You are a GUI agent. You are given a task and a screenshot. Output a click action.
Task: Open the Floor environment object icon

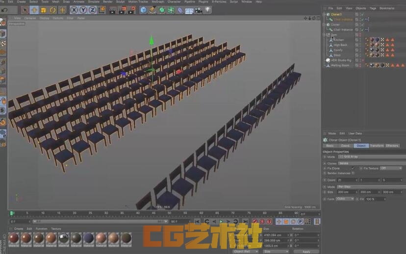[x=189, y=10]
